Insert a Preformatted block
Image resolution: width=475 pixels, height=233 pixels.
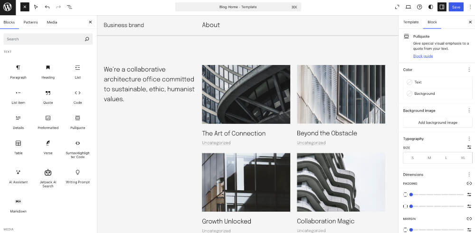click(48, 122)
